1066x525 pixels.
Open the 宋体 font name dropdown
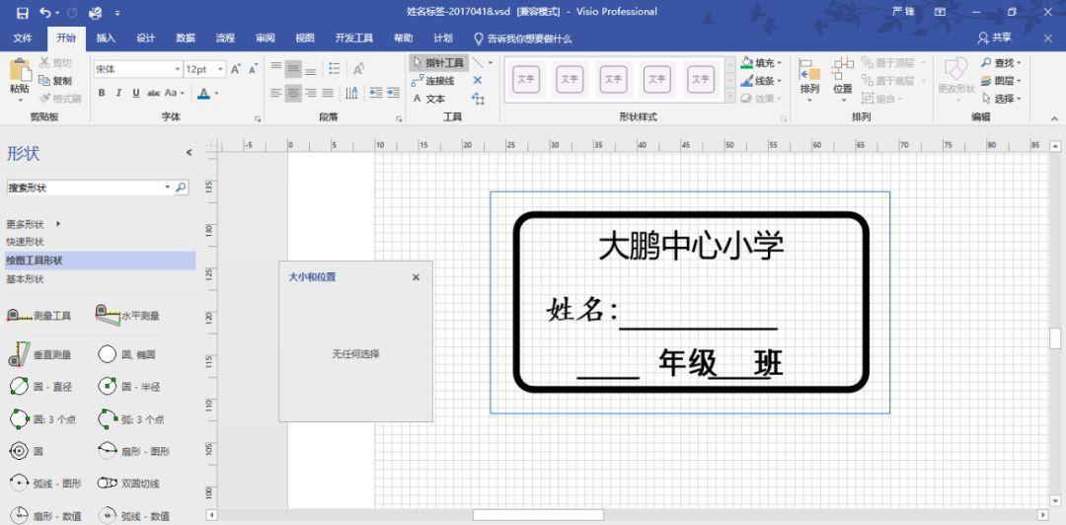pyautogui.click(x=178, y=69)
